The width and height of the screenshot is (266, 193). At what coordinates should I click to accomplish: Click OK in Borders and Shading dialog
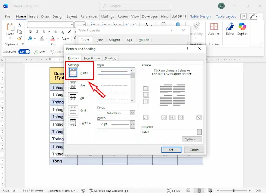tap(171, 150)
